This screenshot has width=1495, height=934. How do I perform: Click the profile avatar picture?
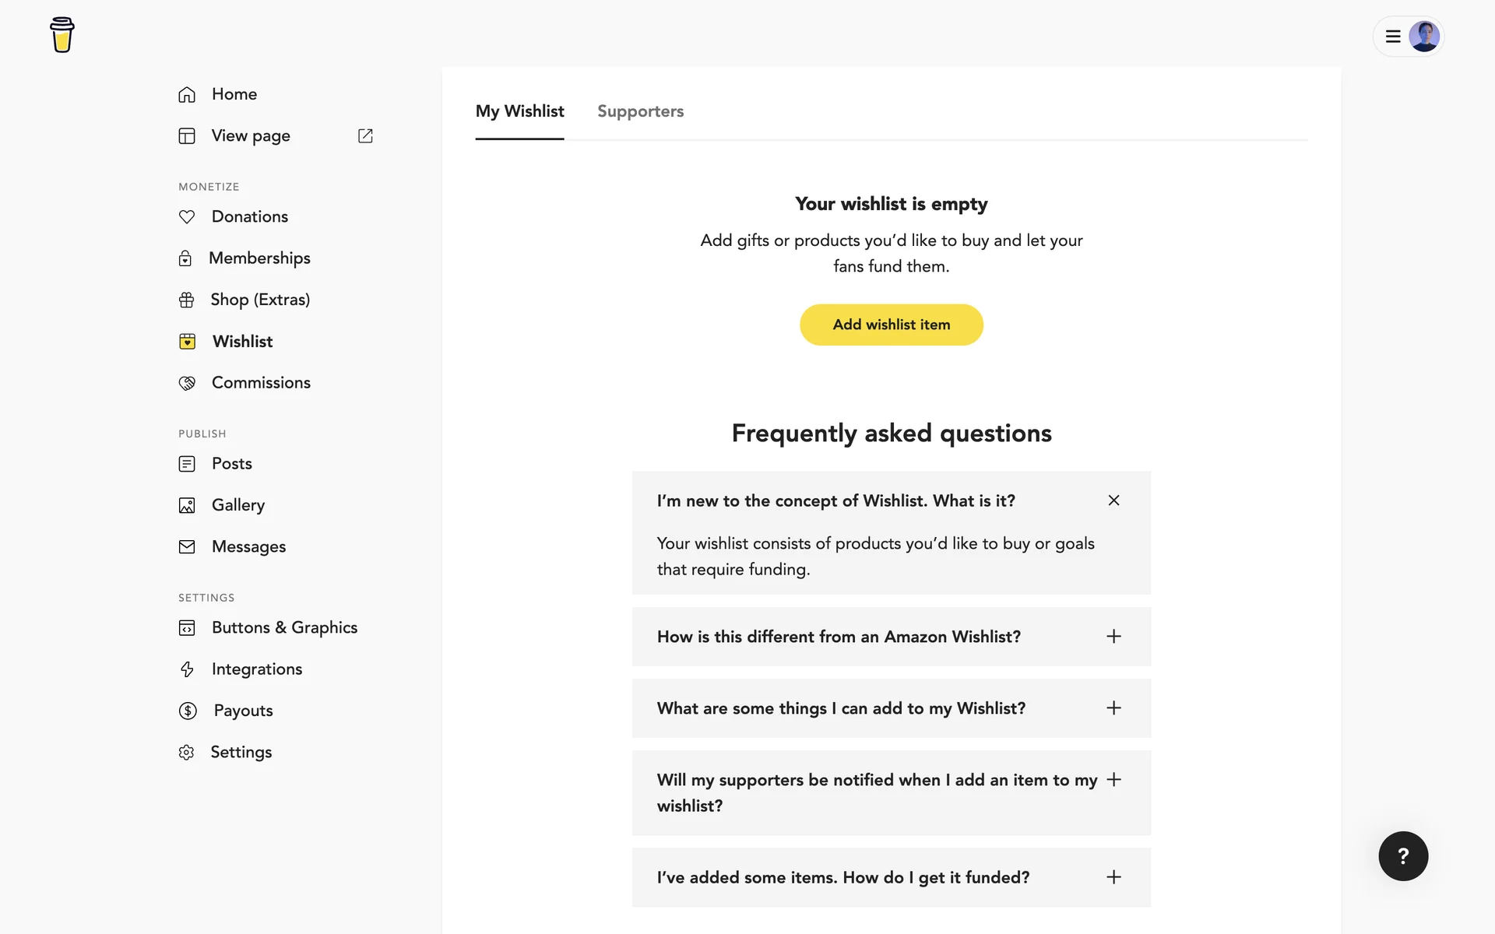[x=1424, y=37]
